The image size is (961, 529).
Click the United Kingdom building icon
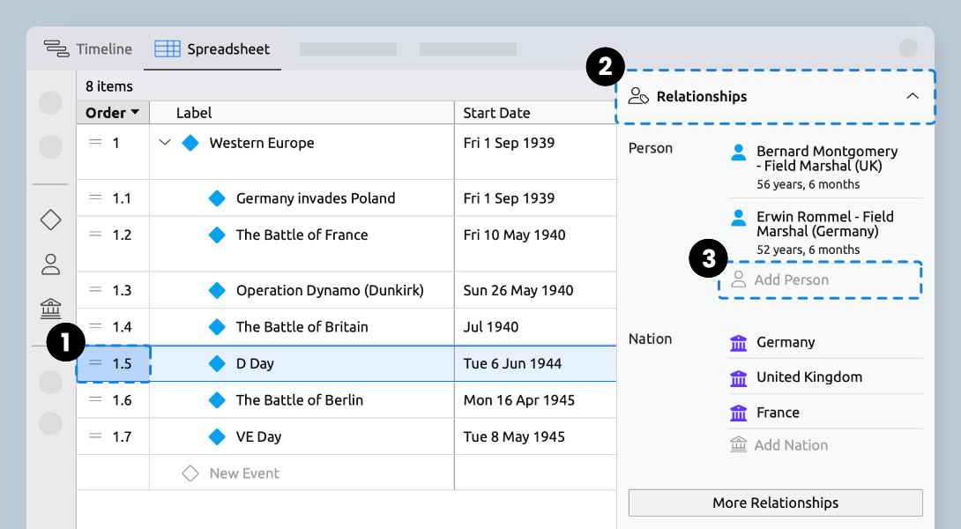pos(739,378)
